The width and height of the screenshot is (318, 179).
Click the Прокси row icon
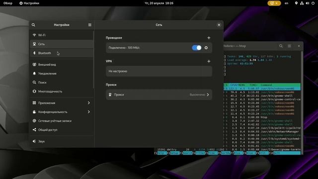(x=110, y=94)
